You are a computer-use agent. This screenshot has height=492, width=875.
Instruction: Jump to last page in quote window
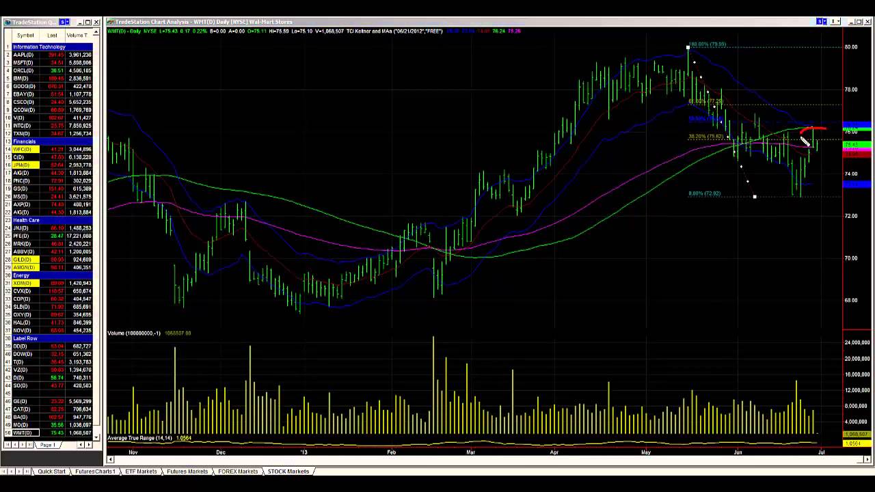tap(29, 445)
